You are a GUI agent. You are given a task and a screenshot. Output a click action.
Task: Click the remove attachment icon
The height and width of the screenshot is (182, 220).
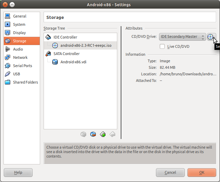click(x=93, y=134)
